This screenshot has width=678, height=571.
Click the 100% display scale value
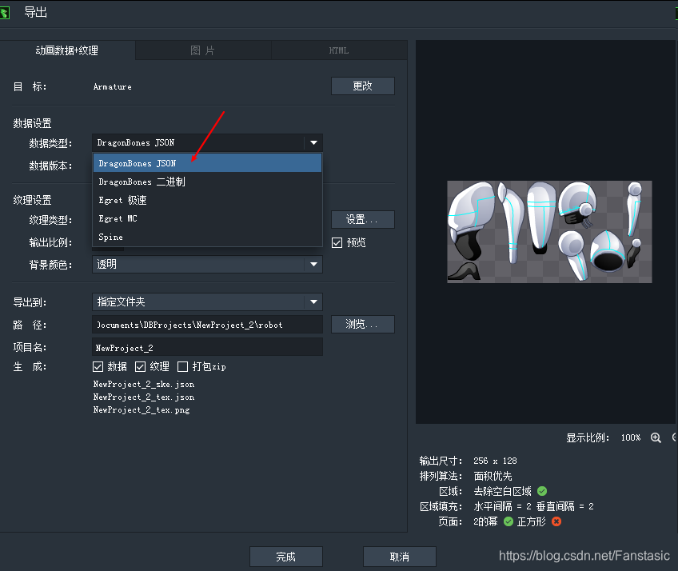[x=631, y=437]
